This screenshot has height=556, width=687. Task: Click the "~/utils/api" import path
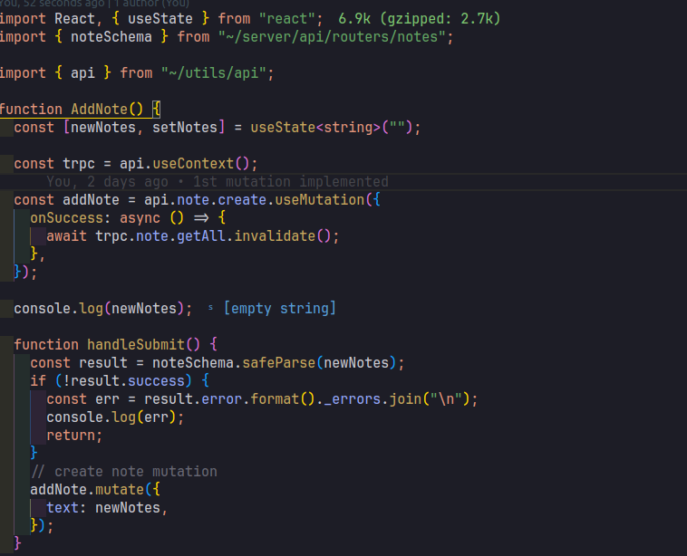(x=213, y=73)
